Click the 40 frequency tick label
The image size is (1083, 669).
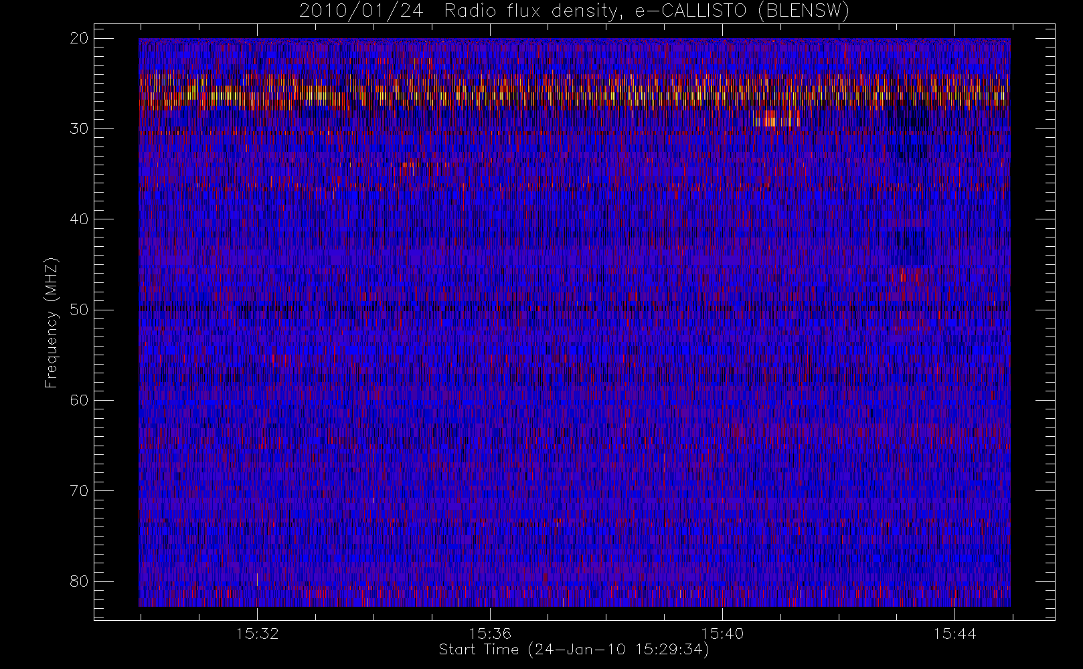[79, 219]
